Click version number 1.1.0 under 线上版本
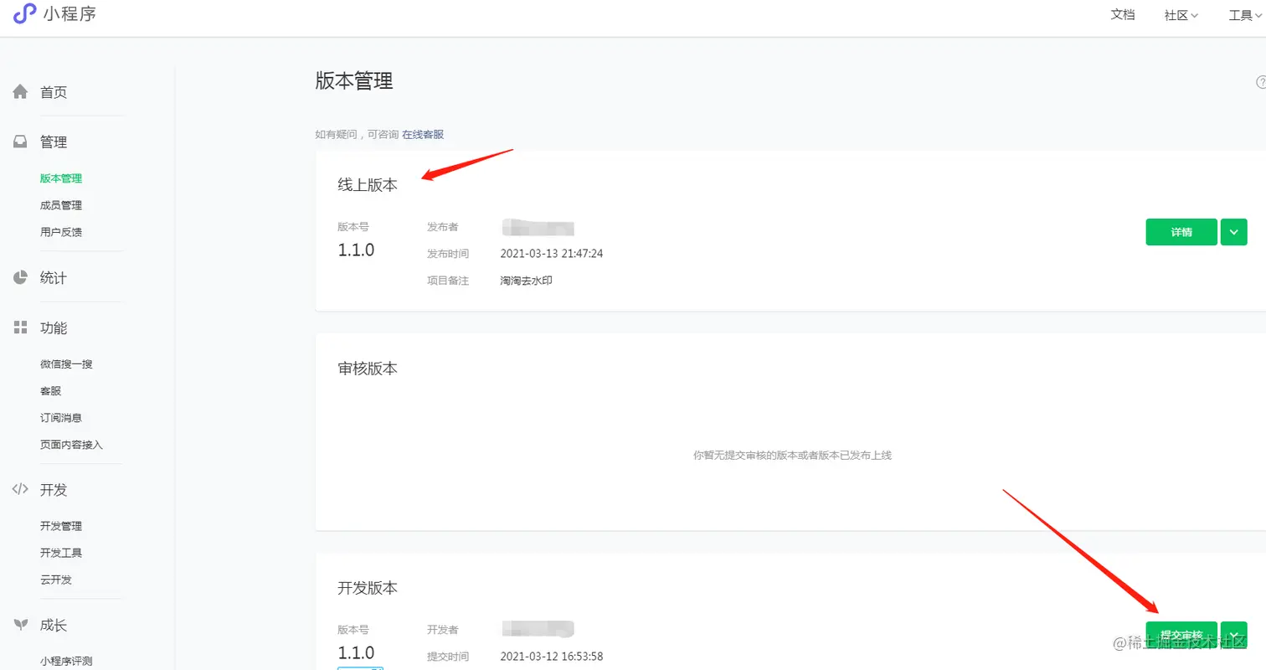 pyautogui.click(x=356, y=250)
